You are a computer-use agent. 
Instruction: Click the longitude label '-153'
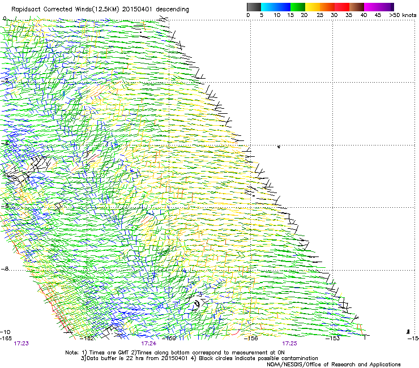point(332,339)
